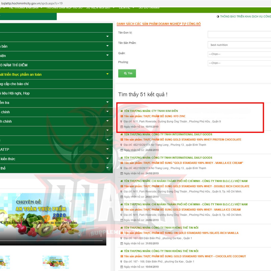Click the list icon before KFD ZINC product

[x=121, y=116]
